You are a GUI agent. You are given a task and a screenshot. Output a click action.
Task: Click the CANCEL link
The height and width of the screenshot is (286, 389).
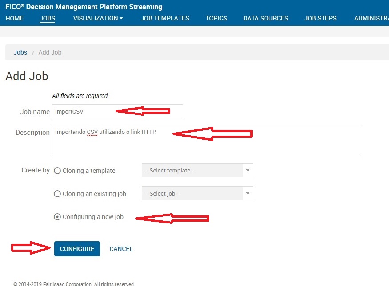pos(121,249)
